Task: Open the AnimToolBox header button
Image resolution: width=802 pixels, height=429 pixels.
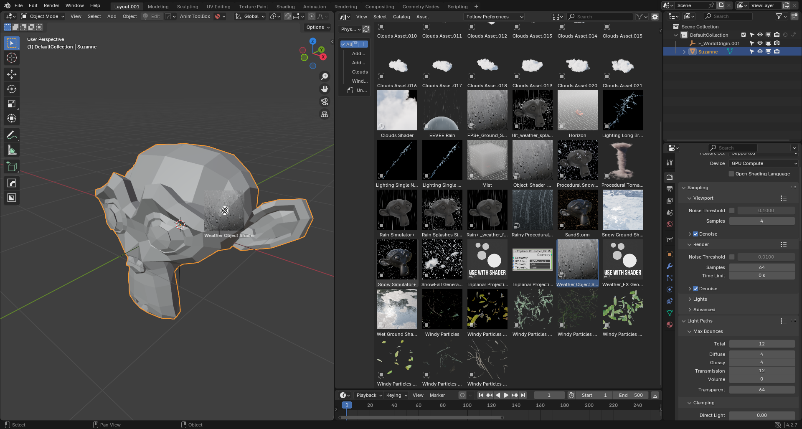Action: (x=195, y=16)
